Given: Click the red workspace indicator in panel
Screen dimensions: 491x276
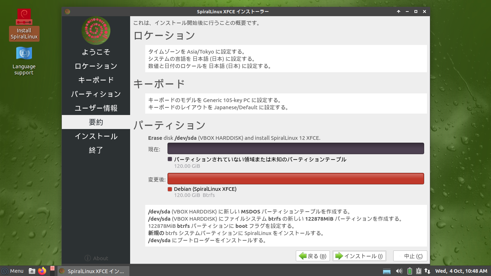Looking at the screenshot, I should pos(52,268).
